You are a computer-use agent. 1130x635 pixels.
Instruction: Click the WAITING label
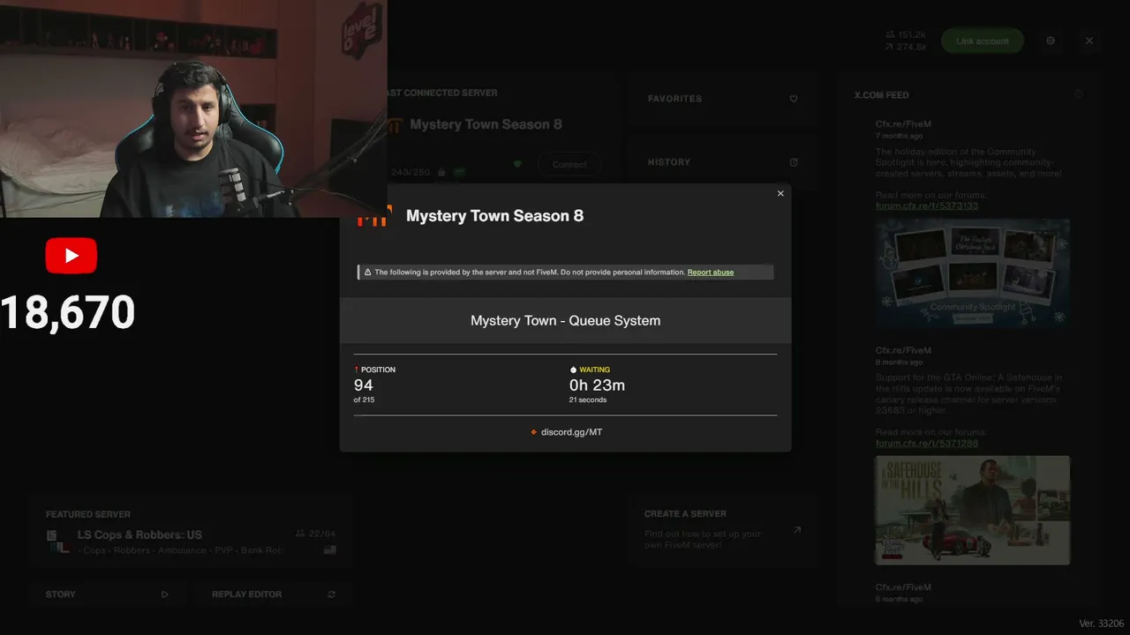(595, 370)
